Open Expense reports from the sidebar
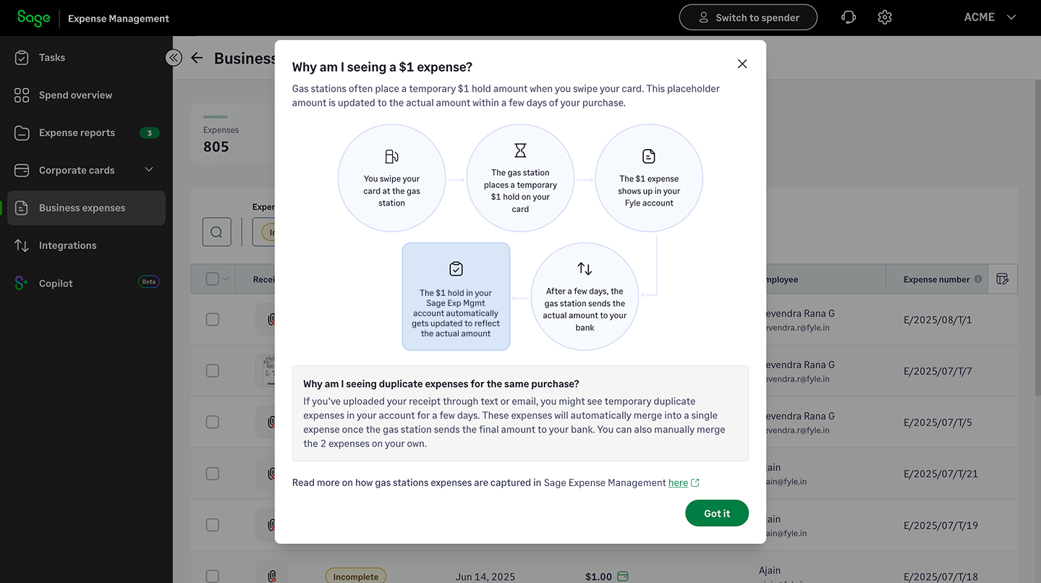 tap(77, 132)
